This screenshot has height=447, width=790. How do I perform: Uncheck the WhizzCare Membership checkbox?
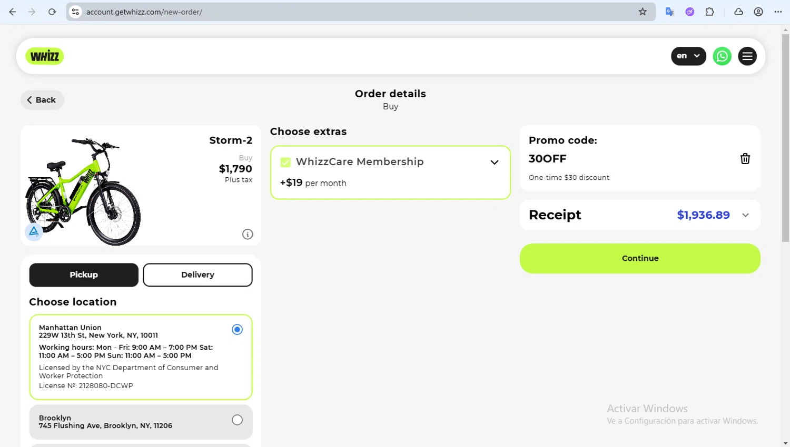[x=285, y=162]
